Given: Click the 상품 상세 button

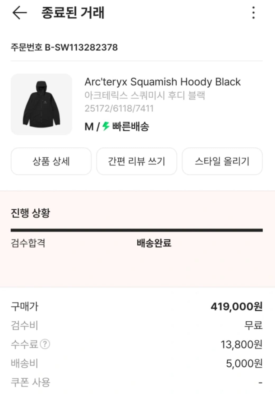Looking at the screenshot, I should tap(51, 161).
